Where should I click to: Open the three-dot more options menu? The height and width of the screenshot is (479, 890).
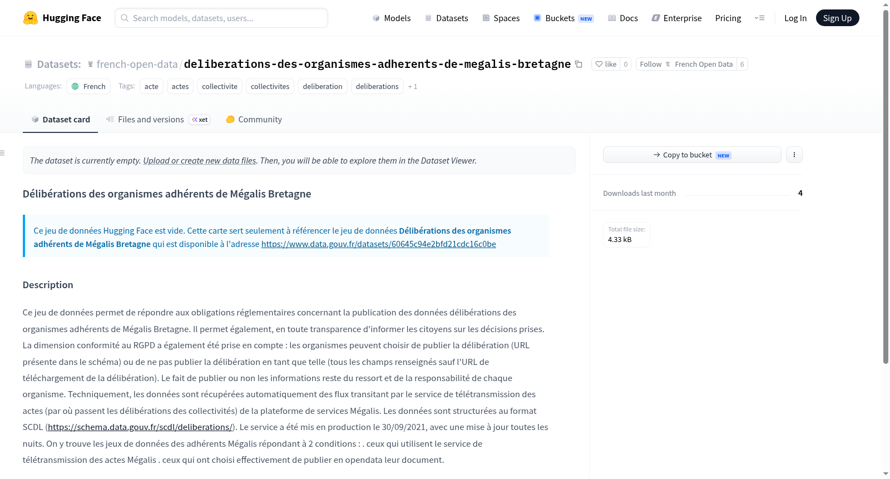coord(794,155)
